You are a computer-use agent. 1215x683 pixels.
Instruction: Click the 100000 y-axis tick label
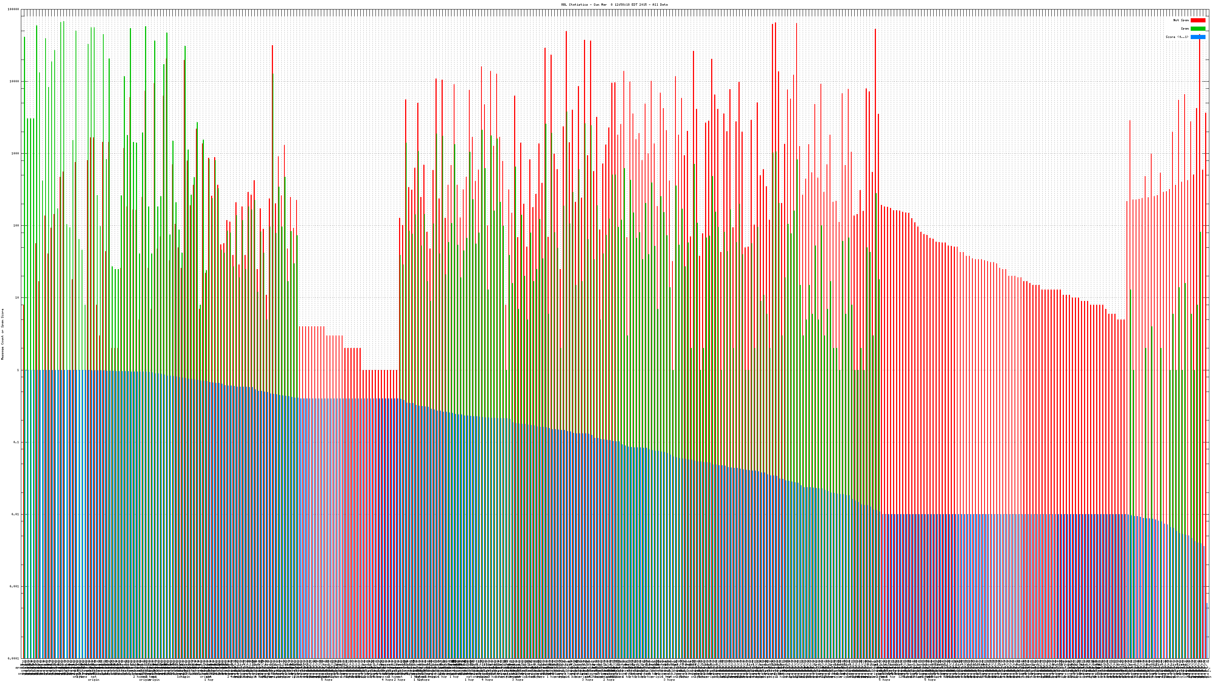click(x=14, y=9)
